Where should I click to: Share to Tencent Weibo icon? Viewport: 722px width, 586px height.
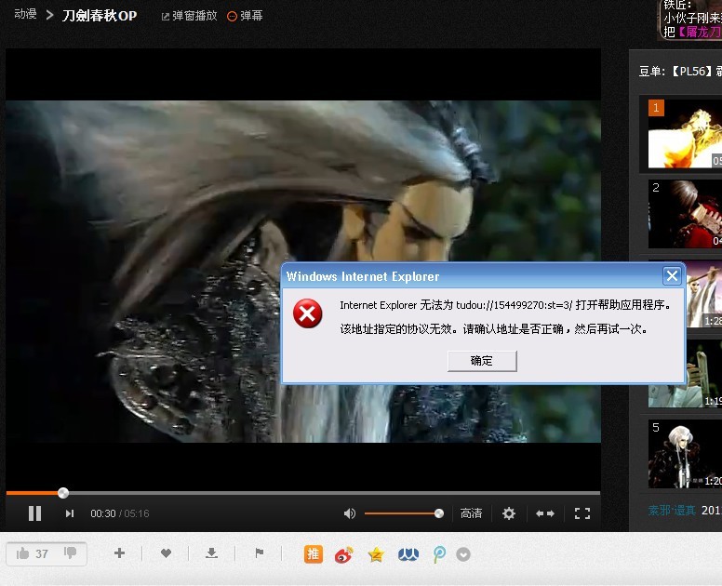pyautogui.click(x=439, y=554)
